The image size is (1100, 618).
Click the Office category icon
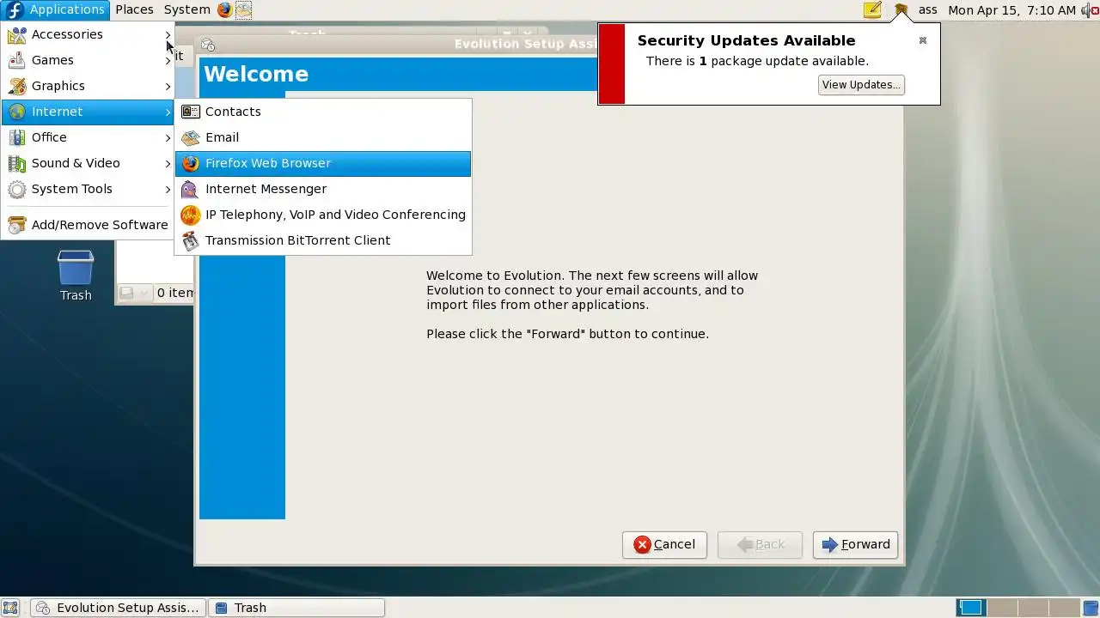point(17,137)
